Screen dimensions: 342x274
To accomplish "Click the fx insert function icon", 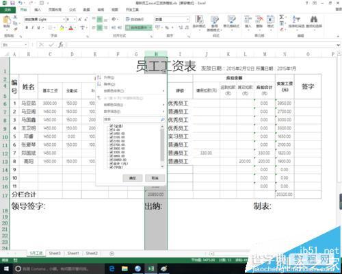I will (x=61, y=45).
